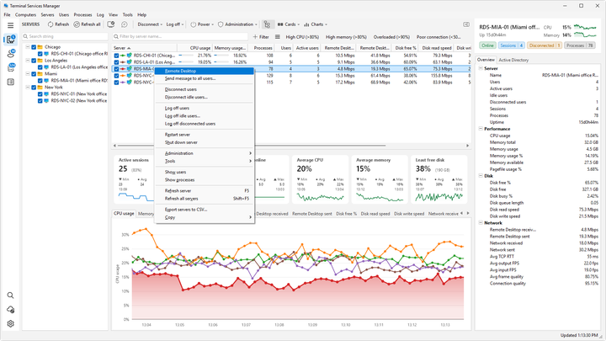Image resolution: width=606 pixels, height=341 pixels.
Task: Collapse the details side panel icon
Action: point(466,24)
